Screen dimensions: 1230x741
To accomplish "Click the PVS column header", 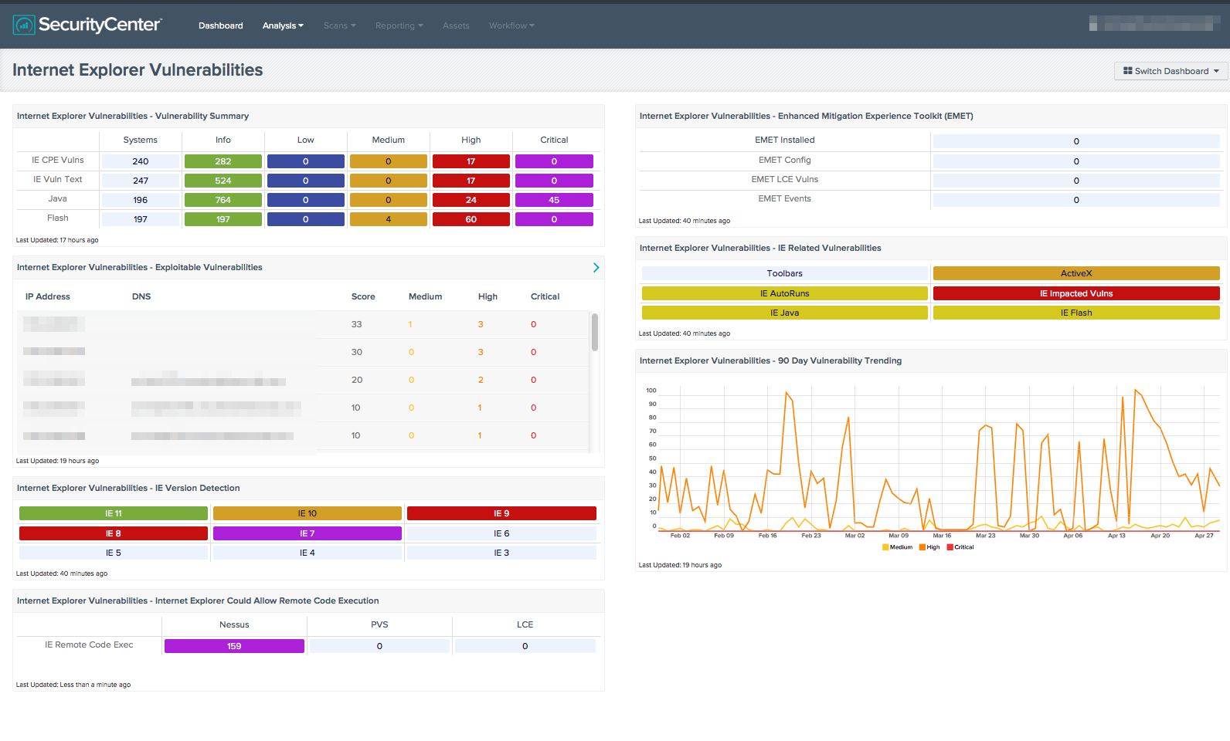I will coord(379,624).
